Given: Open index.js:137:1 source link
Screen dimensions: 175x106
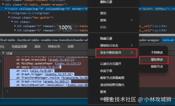Looking at the screenshot, I should click(68, 63).
